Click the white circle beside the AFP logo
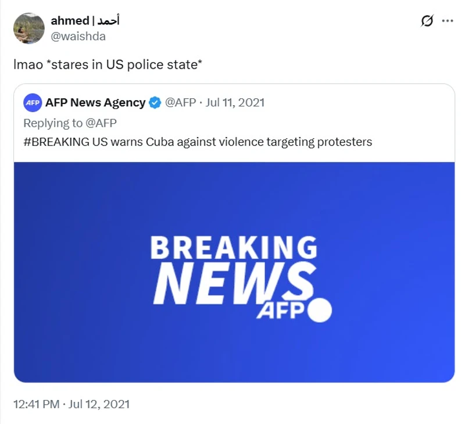 [319, 311]
